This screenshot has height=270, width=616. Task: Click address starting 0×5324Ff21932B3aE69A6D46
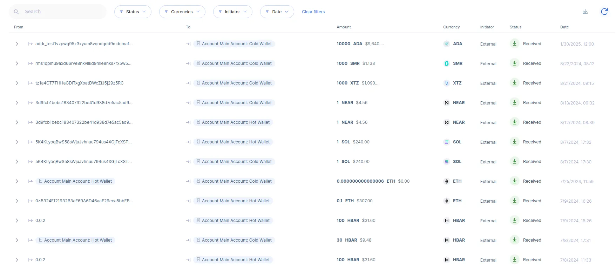point(84,201)
